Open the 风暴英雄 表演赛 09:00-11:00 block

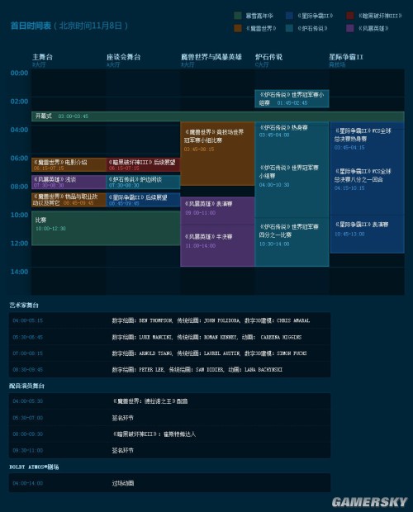click(x=217, y=211)
